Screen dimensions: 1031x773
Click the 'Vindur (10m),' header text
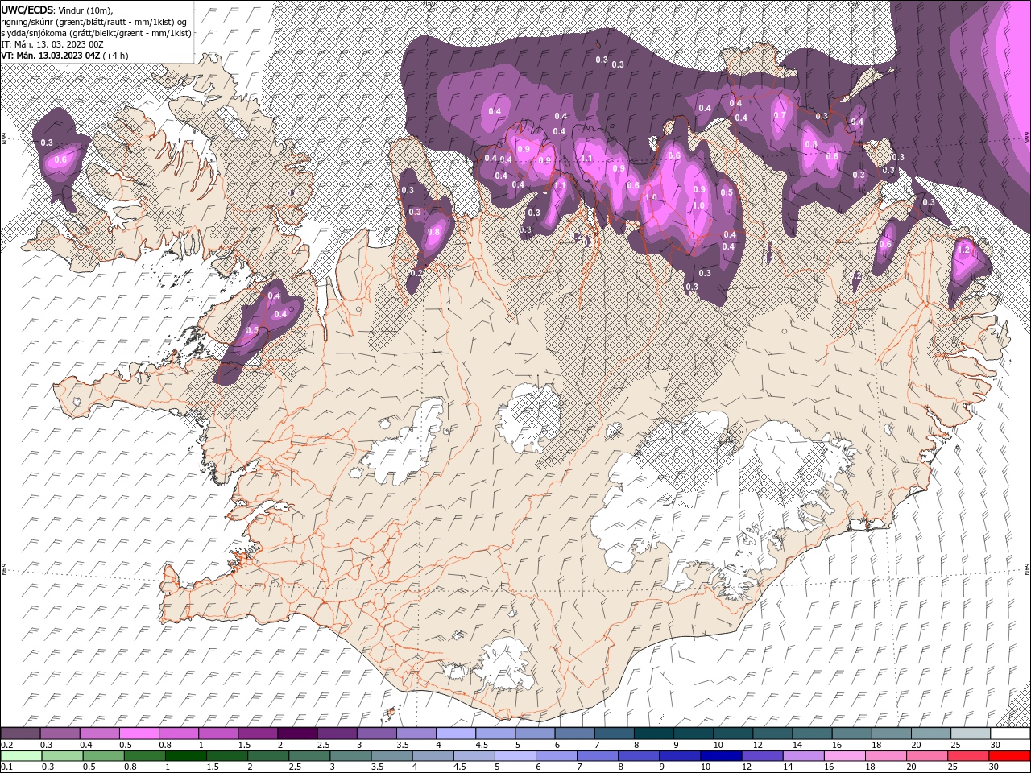click(86, 10)
